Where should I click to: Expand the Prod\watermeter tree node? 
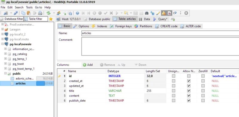pyautogui.click(x=2, y=24)
